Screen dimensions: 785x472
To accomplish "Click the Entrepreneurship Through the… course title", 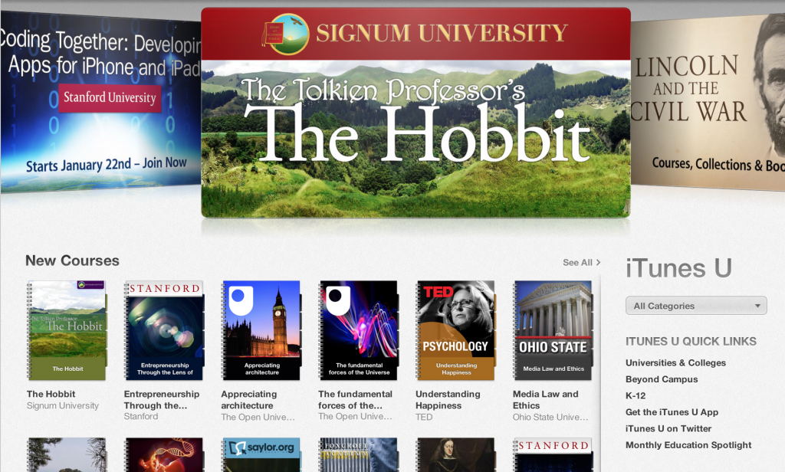I will pyautogui.click(x=161, y=399).
